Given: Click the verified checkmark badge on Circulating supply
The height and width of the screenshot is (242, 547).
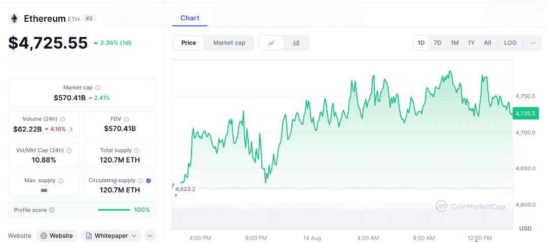Looking at the screenshot, I should [148, 181].
